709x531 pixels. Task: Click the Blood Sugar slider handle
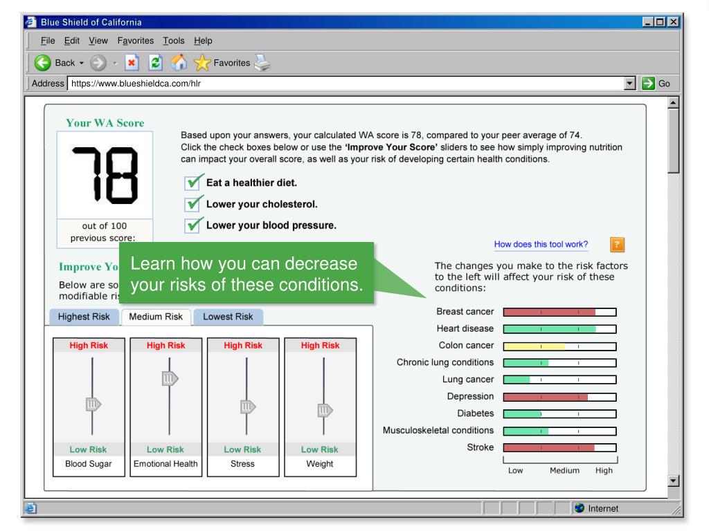coord(93,404)
